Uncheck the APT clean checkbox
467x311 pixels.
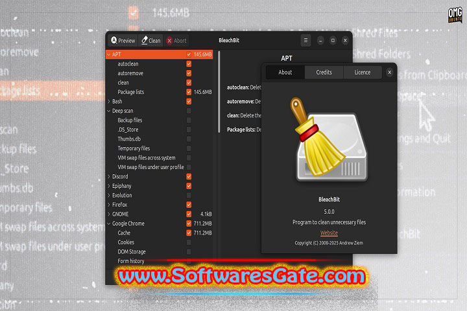click(x=189, y=82)
